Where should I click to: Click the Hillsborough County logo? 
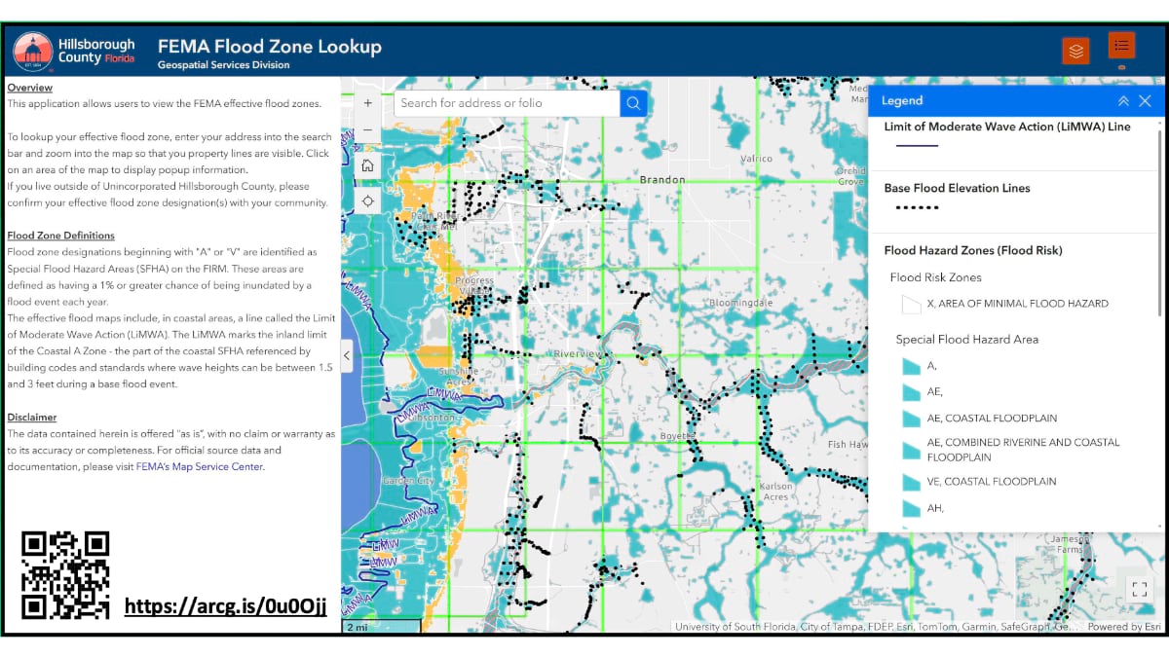[34, 50]
